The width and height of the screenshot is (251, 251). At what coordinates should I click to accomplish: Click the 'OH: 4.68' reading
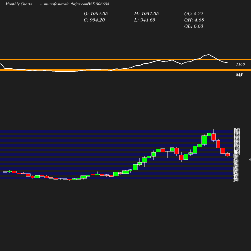click(x=194, y=20)
